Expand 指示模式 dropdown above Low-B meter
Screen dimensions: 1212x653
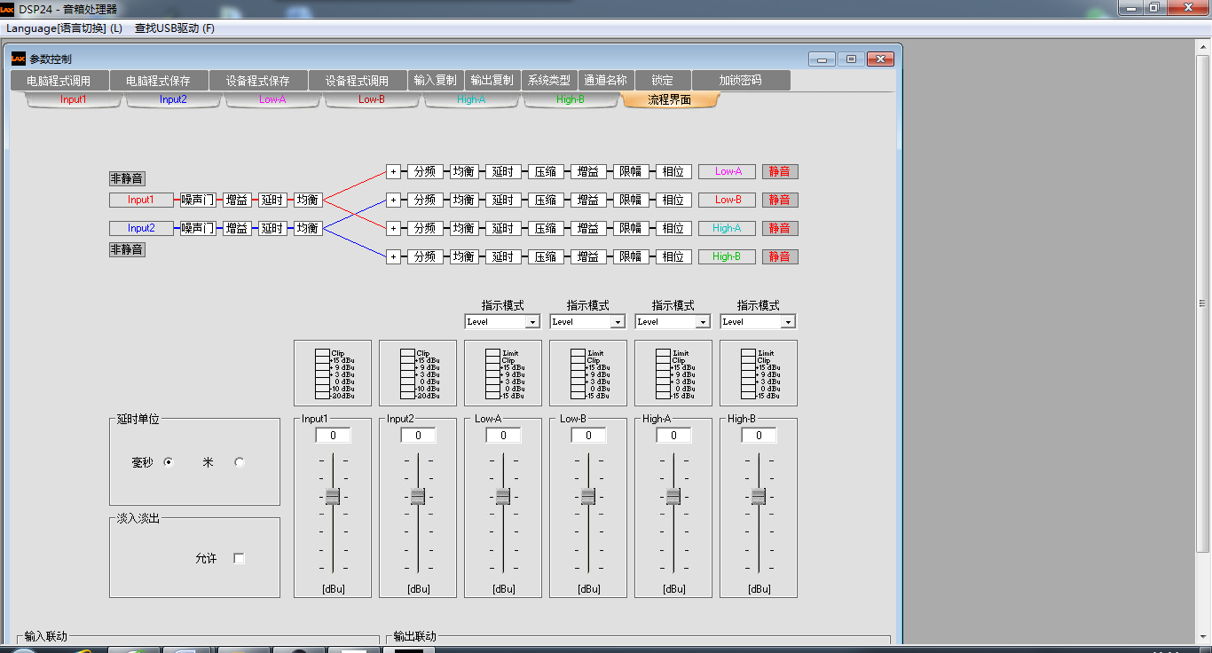[617, 322]
